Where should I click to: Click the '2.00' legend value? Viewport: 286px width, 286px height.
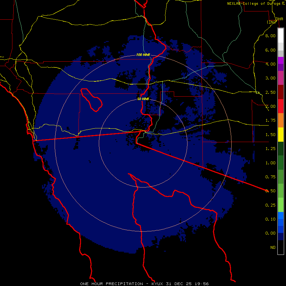tap(270, 106)
